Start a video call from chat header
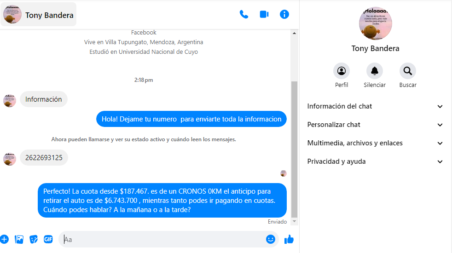This screenshot has width=452, height=253. pyautogui.click(x=264, y=14)
